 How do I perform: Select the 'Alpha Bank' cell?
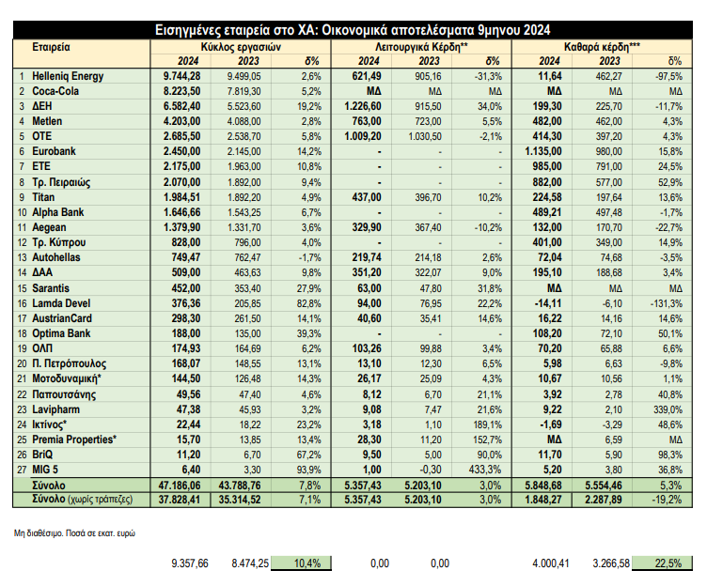(x=57, y=212)
